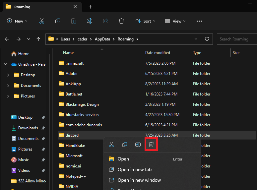Close the Roaming tab
Image resolution: width=257 pixels, height=190 pixels.
[75, 7]
